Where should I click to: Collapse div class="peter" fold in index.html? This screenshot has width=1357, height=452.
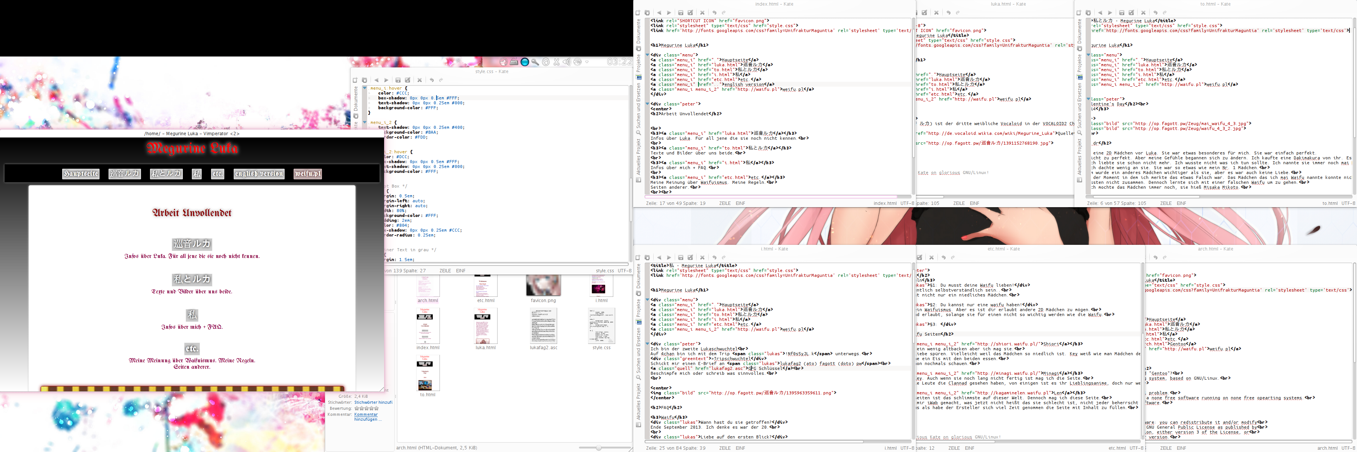click(648, 104)
